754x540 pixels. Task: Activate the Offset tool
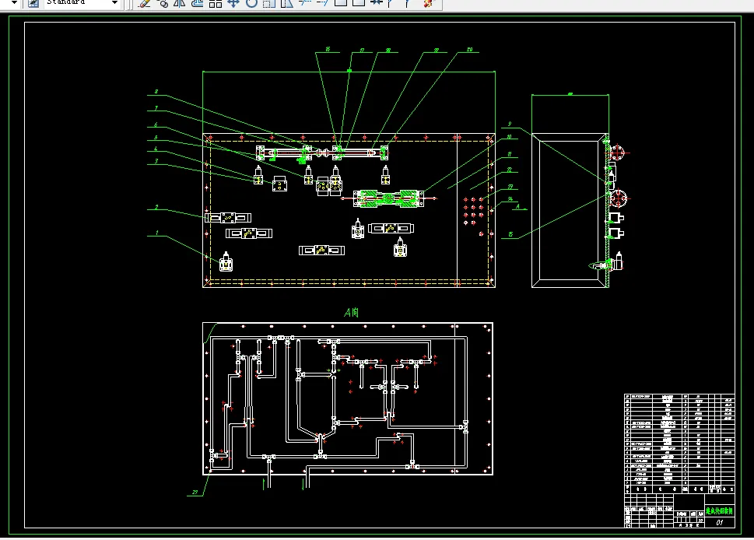[198, 3]
